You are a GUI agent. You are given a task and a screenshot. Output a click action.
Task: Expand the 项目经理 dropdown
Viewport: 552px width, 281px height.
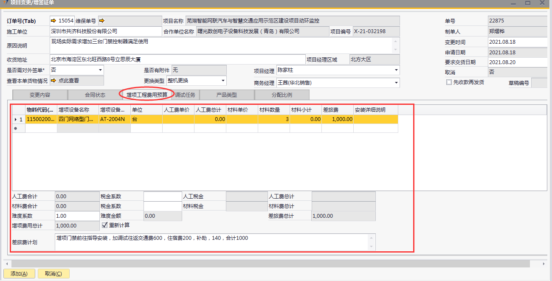(396, 70)
